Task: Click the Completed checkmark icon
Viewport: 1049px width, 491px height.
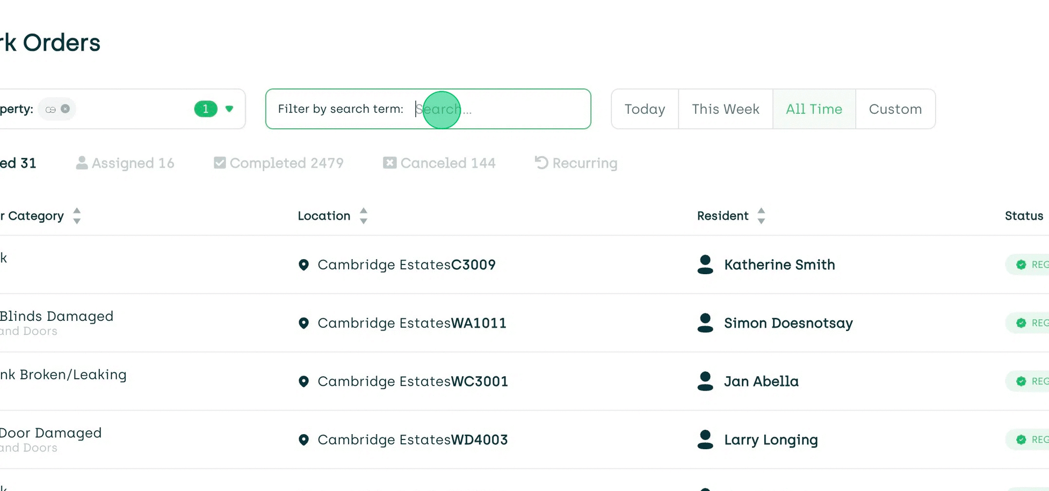Action: coord(219,163)
